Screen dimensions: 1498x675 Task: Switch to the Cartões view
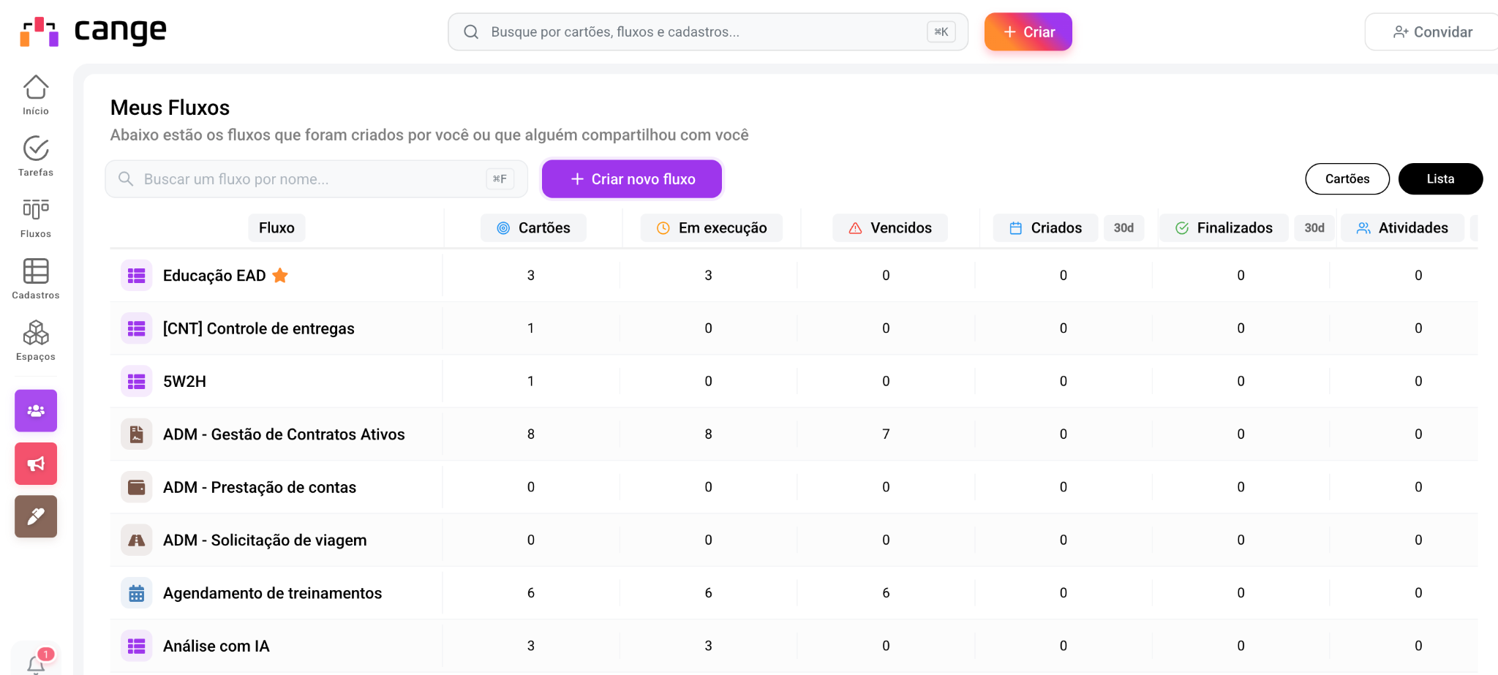1347,179
